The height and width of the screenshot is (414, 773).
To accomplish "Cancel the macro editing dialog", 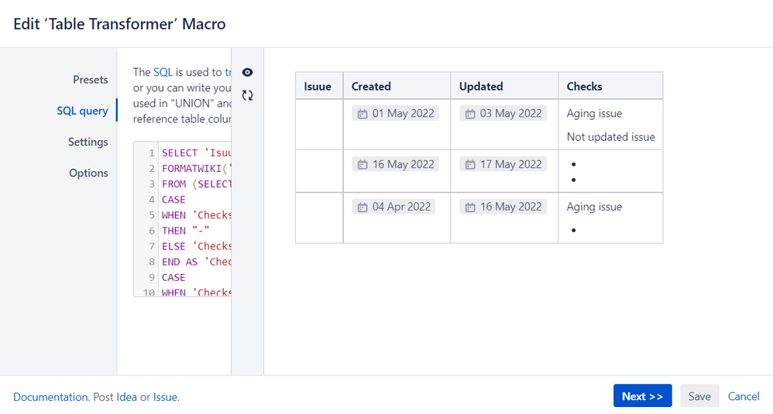I will tap(744, 396).
